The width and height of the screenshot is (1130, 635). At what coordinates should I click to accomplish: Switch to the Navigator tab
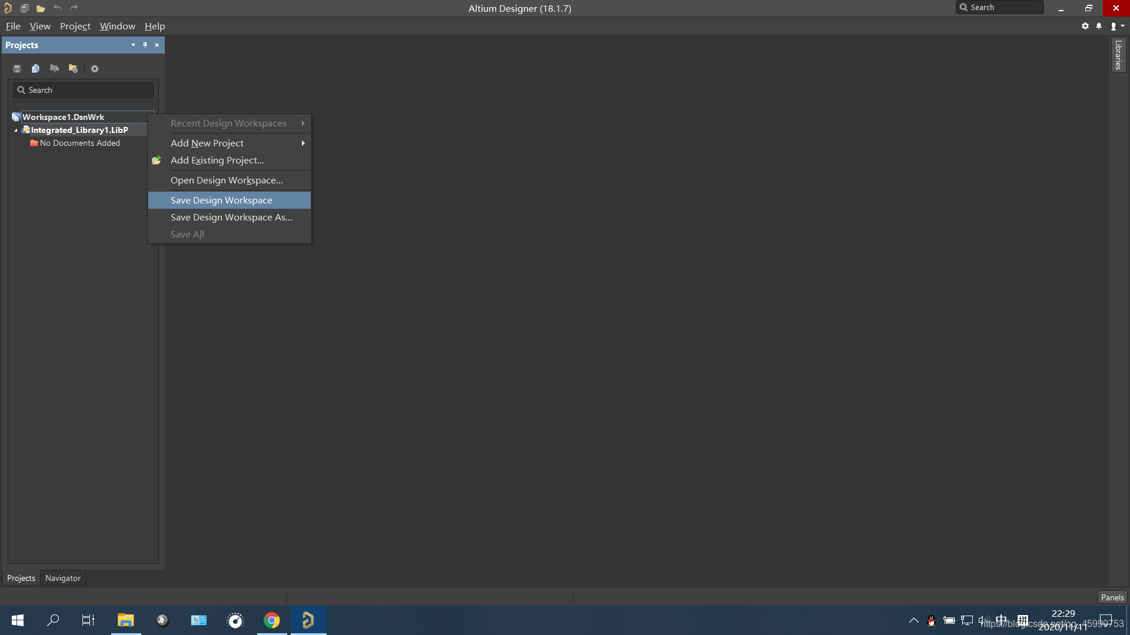click(63, 578)
